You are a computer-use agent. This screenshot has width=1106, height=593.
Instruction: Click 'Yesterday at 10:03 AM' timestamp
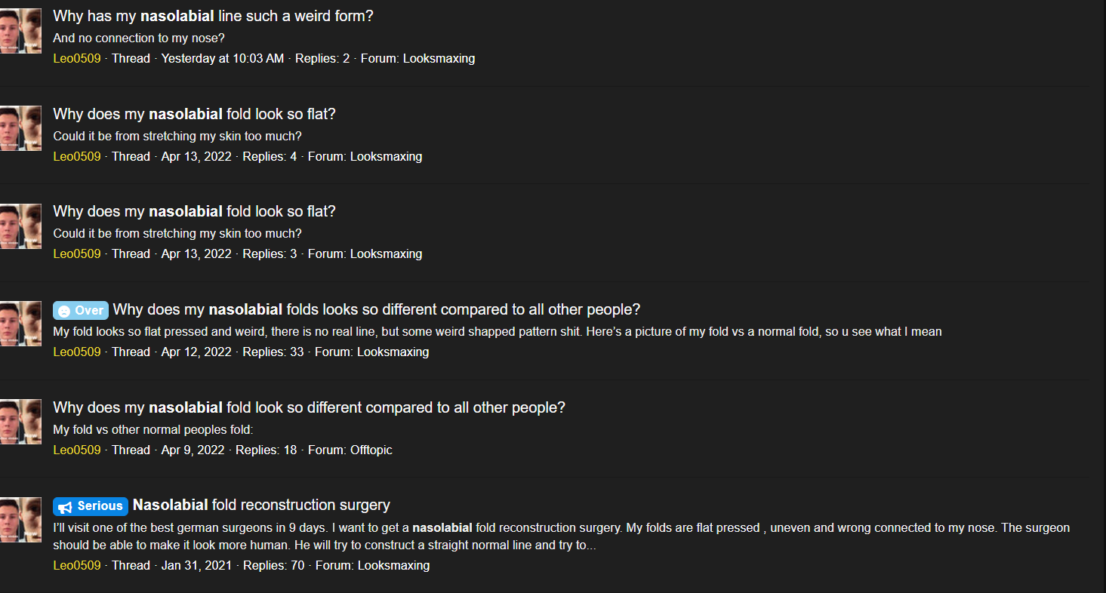(x=223, y=58)
